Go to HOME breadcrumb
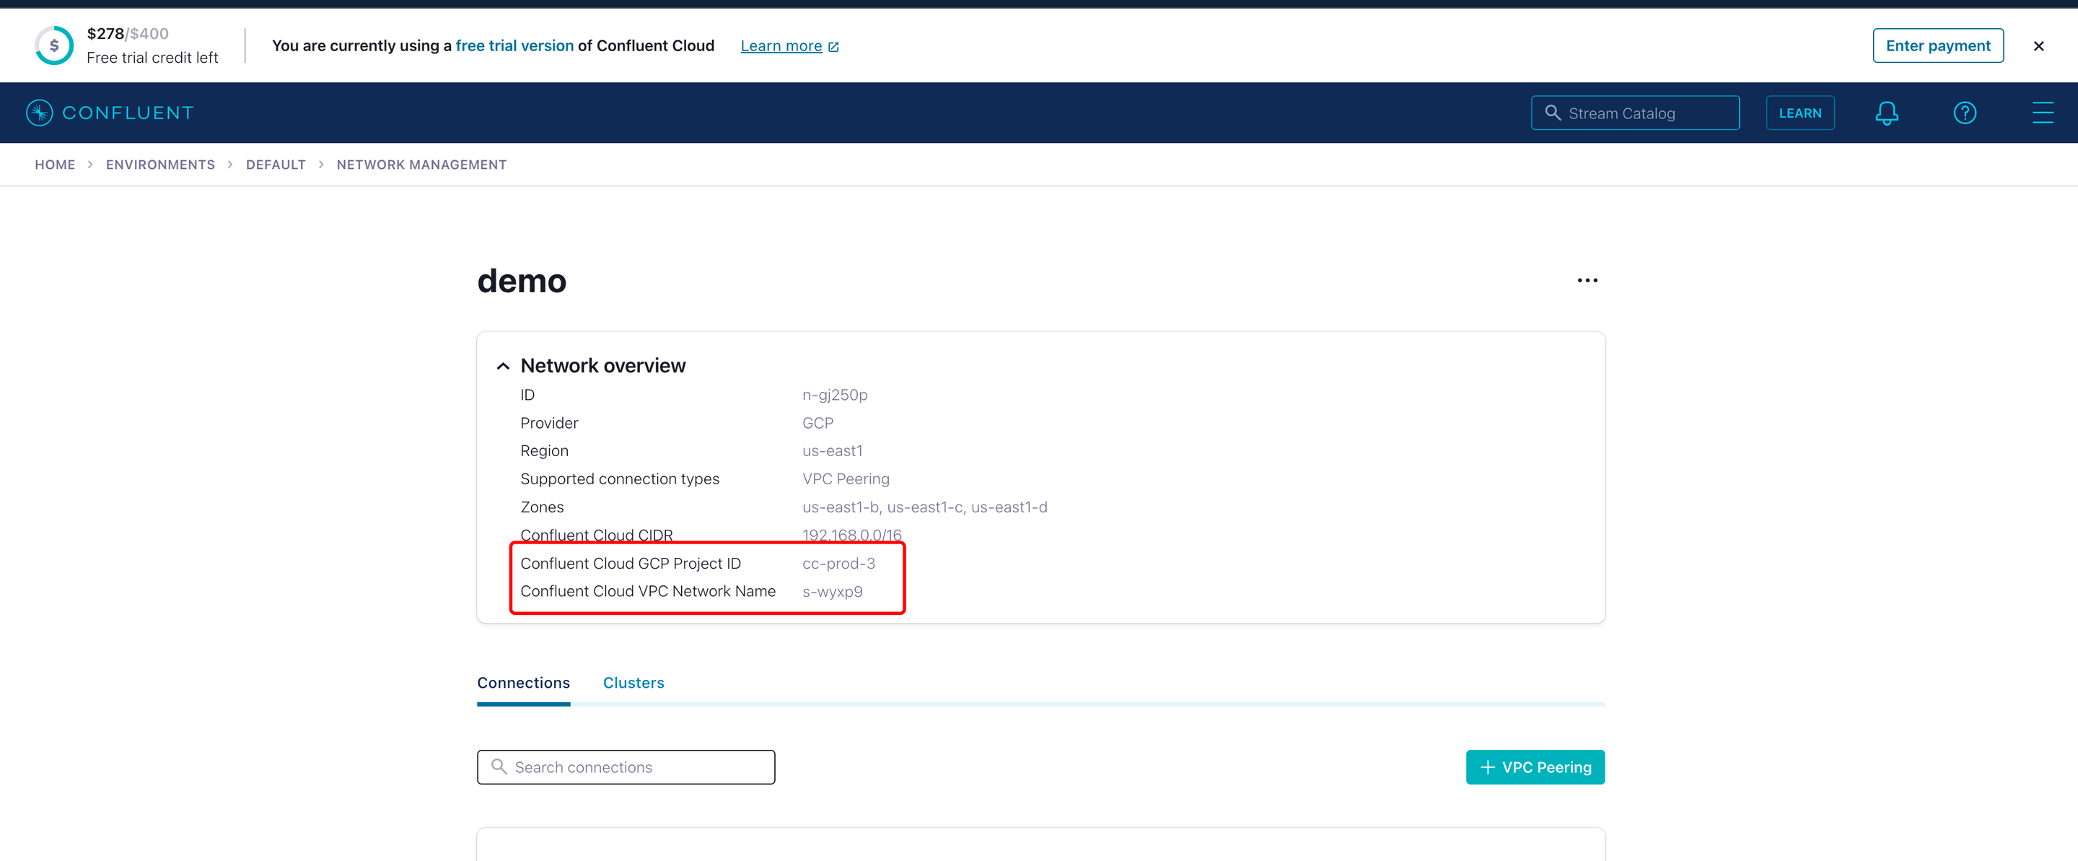The height and width of the screenshot is (861, 2078). point(55,165)
